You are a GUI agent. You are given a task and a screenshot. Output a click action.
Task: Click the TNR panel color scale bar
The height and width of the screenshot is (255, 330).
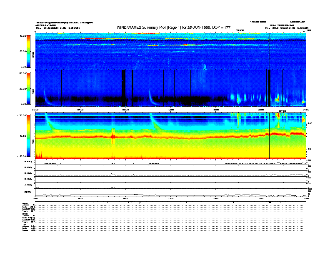(x=28, y=136)
